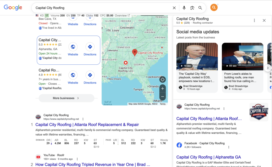Click the 5.0 (229) rating in panel header
This screenshot has width=272, height=167.
(x=183, y=23)
